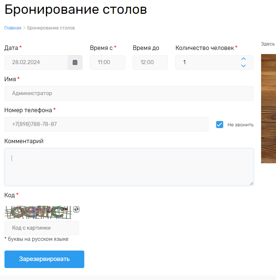This screenshot has height=280, width=276.
Task: Click the "Номер телефона" input field
Action: (x=106, y=125)
